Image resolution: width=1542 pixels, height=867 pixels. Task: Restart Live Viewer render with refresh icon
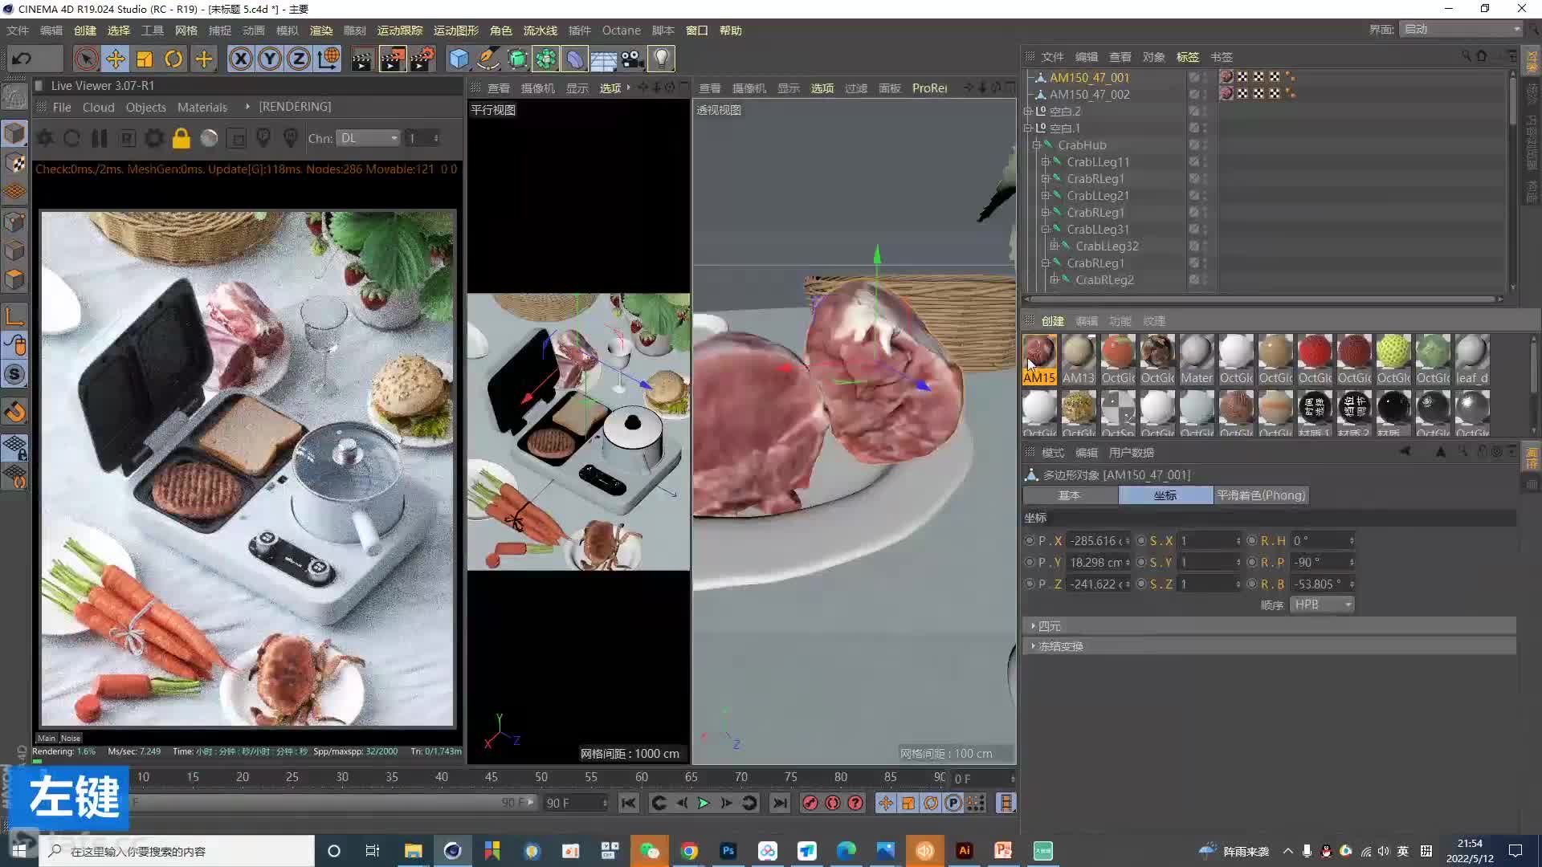coord(71,138)
